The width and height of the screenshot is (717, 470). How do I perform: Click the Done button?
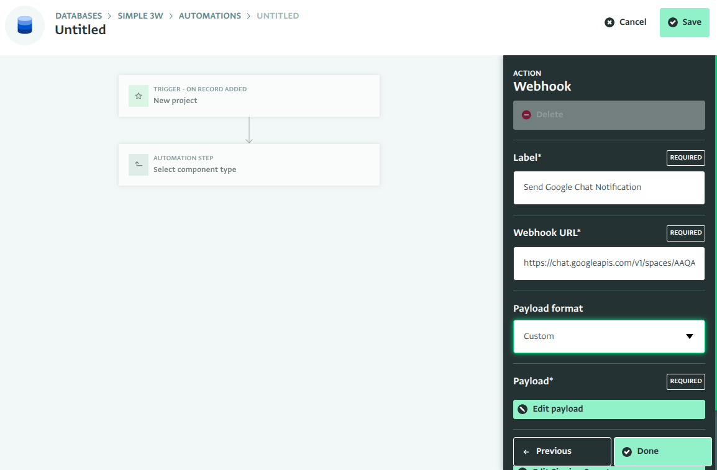pyautogui.click(x=662, y=451)
